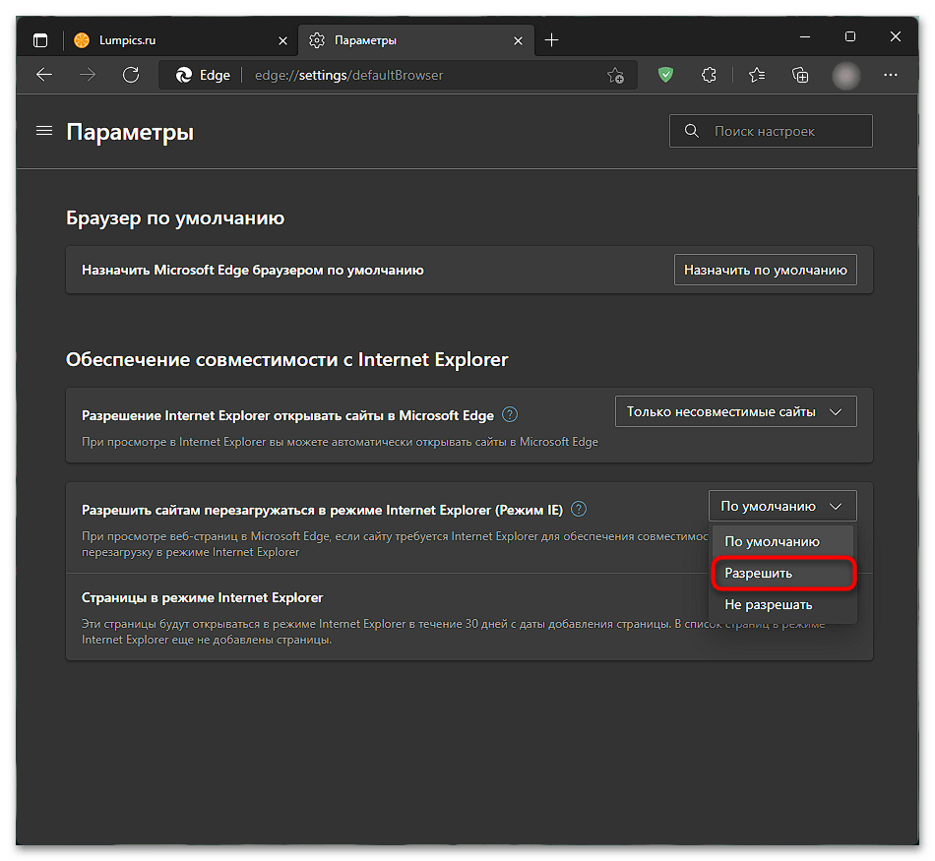Open the Favorites list icon
The width and height of the screenshot is (935, 861).
tap(757, 75)
